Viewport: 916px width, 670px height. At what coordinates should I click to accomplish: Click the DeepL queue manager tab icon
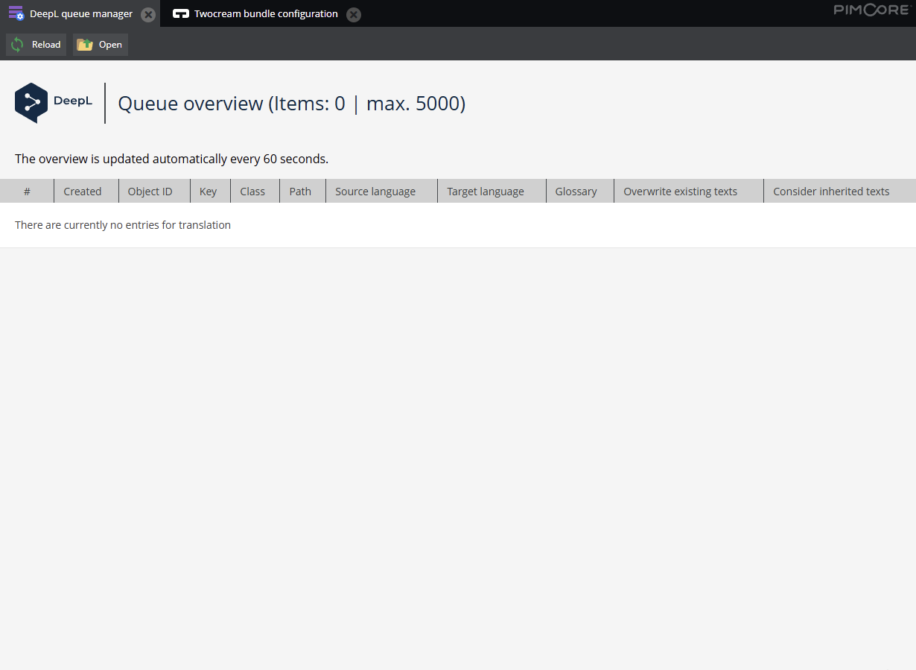16,13
